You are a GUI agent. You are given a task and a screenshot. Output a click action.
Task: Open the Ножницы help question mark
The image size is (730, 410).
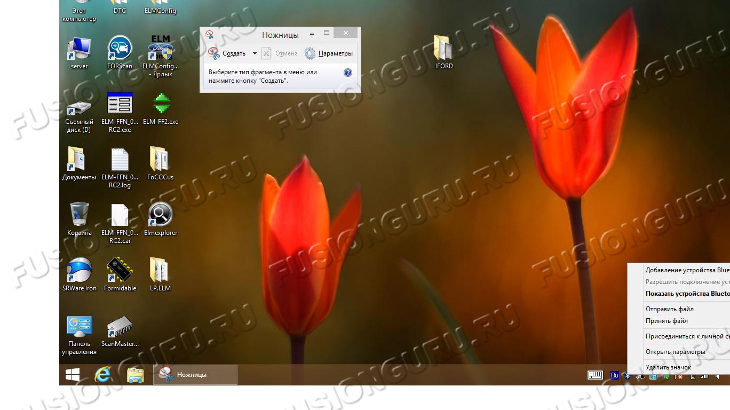(348, 72)
